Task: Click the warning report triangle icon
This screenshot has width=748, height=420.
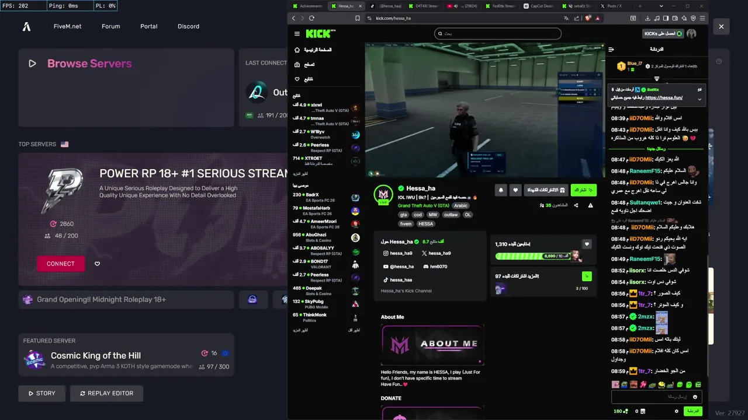Action: (590, 205)
